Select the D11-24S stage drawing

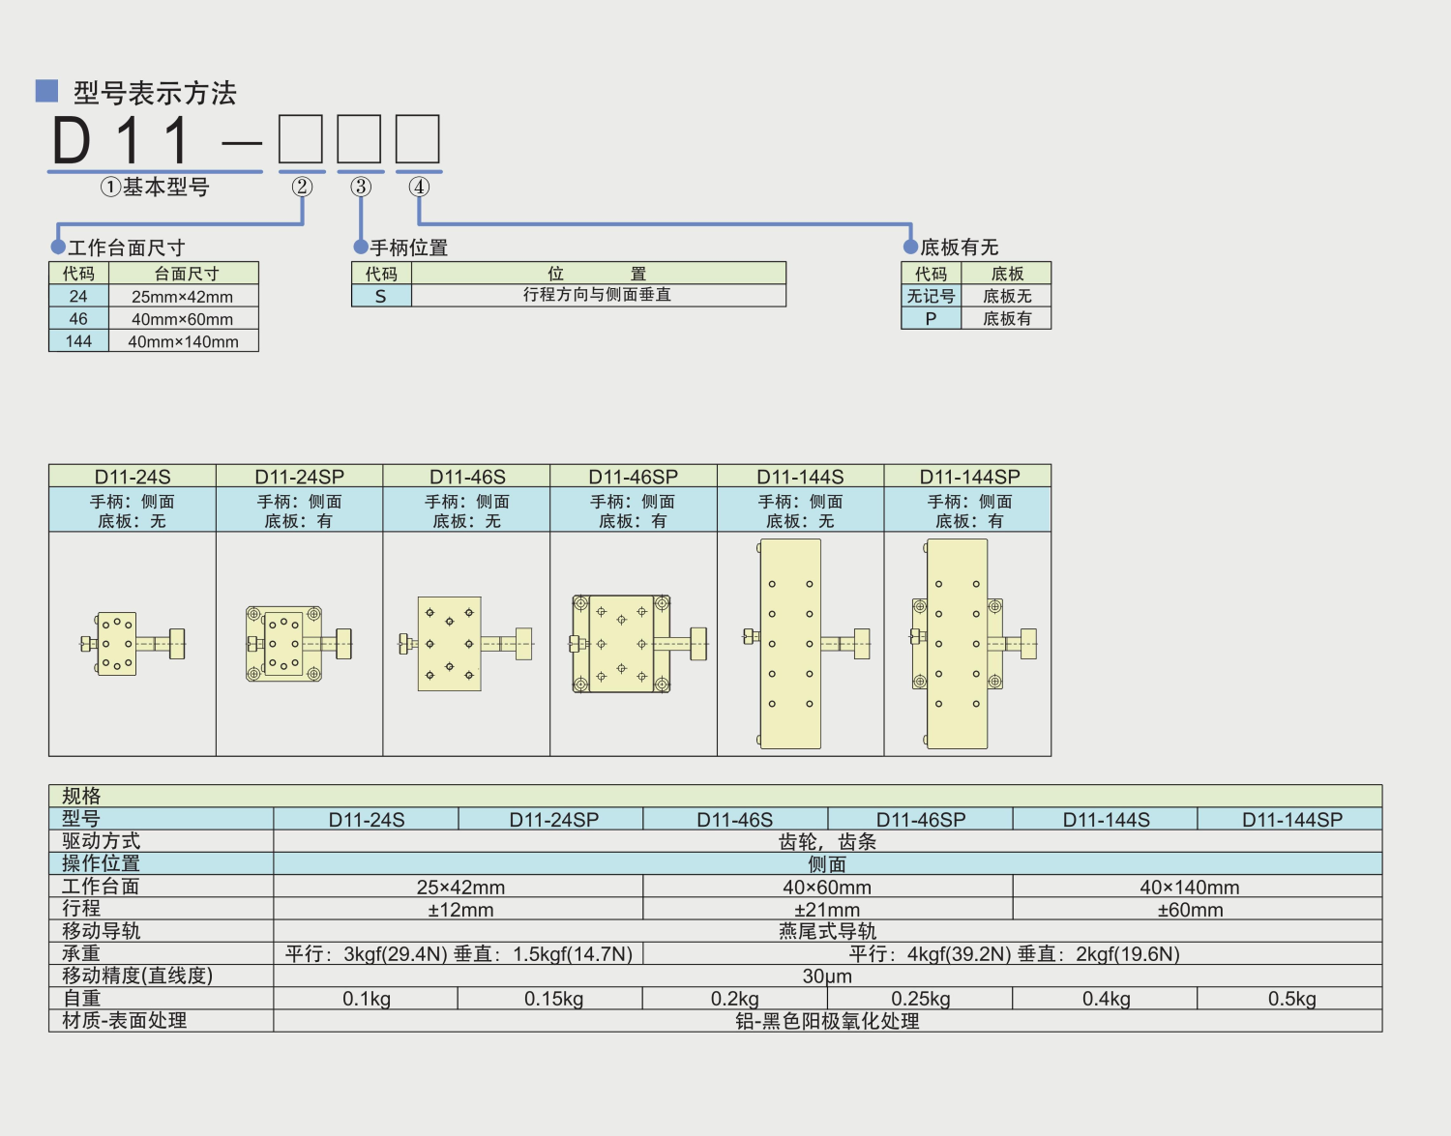click(132, 644)
